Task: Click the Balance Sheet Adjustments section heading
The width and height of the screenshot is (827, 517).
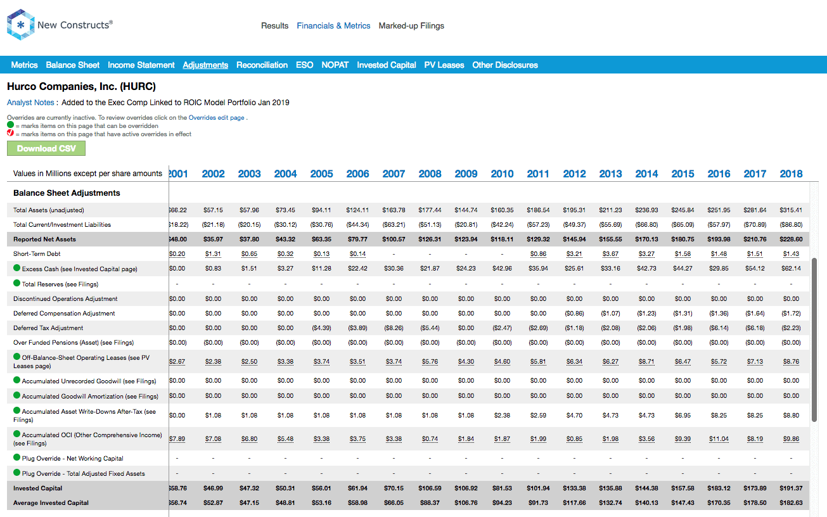Action: pos(67,193)
